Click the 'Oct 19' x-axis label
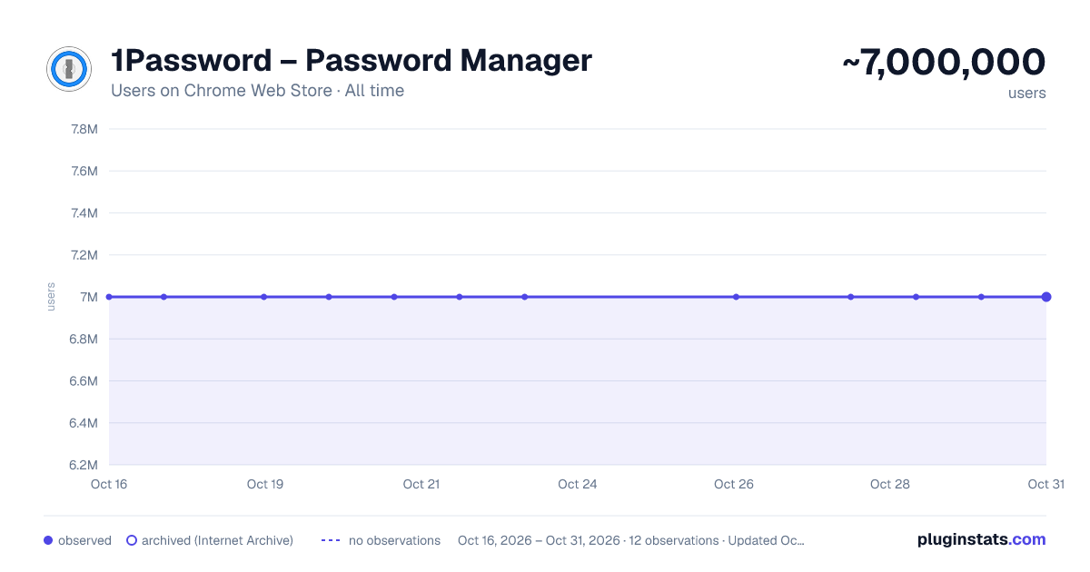This screenshot has width=1090, height=572. (x=265, y=484)
